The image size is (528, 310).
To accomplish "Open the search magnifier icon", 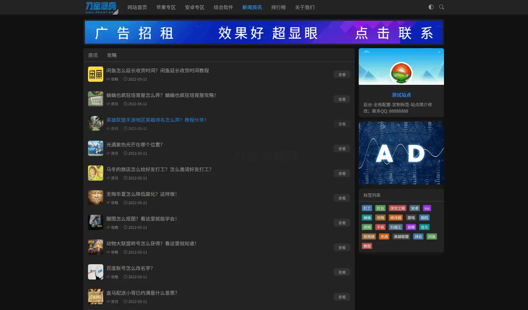I will 441,7.
